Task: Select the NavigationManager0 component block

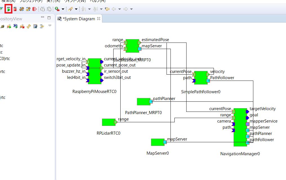Action: [x=240, y=127]
